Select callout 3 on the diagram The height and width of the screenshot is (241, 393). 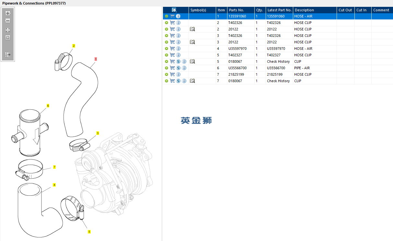[98, 133]
